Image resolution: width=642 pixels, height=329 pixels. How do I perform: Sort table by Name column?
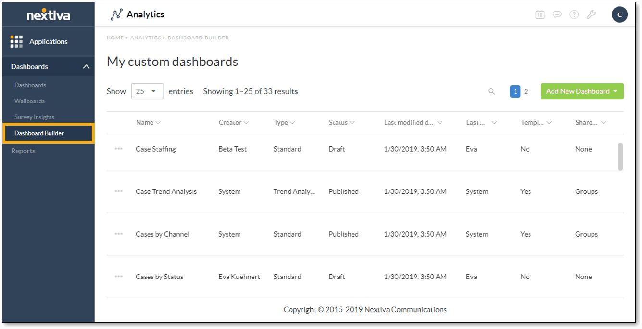(148, 123)
